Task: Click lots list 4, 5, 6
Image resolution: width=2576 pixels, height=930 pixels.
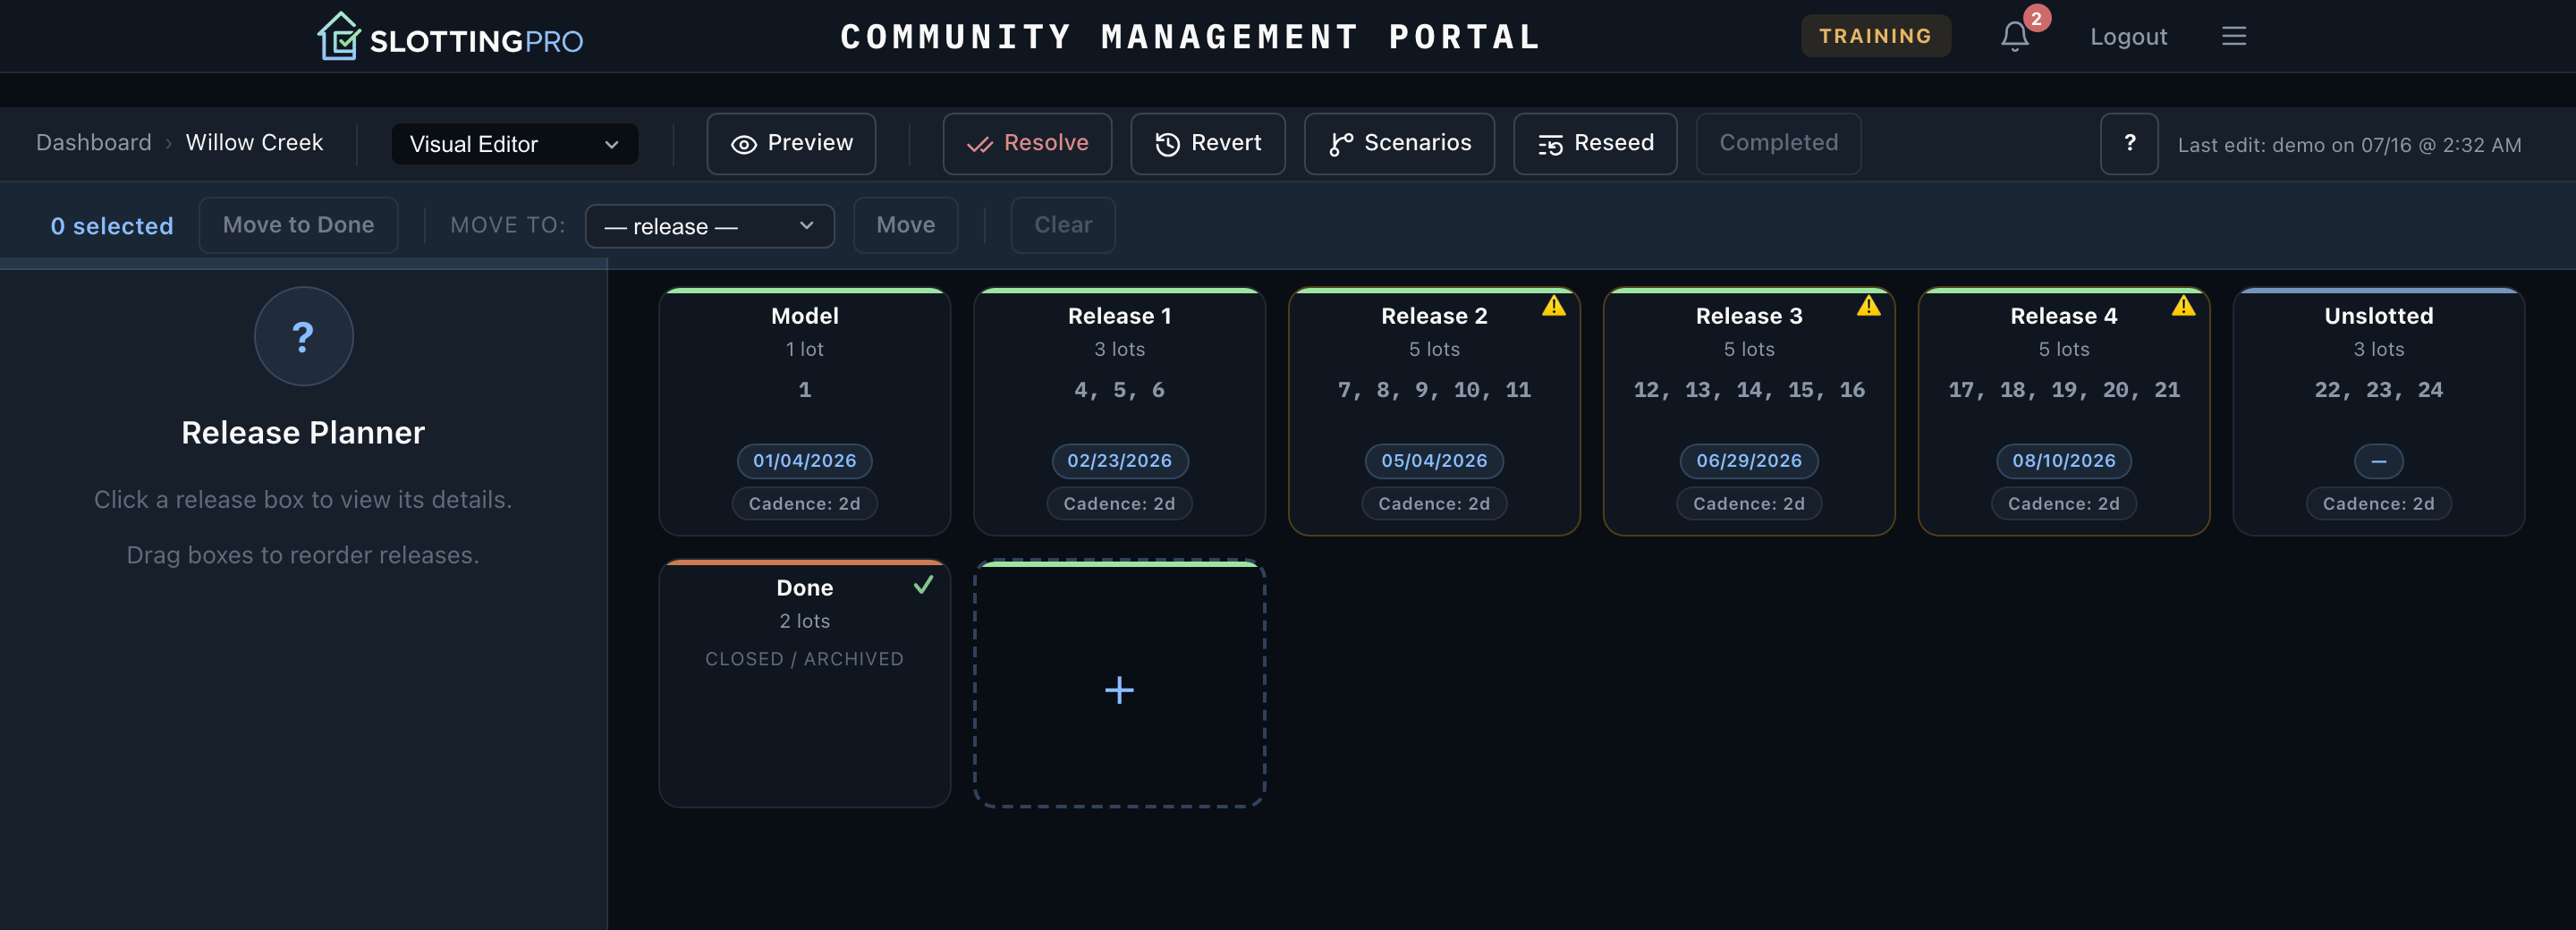Action: coord(1119,390)
